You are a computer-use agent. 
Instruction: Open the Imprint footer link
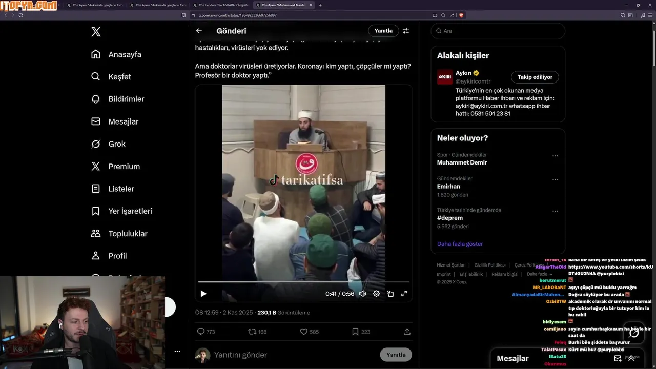coord(444,274)
